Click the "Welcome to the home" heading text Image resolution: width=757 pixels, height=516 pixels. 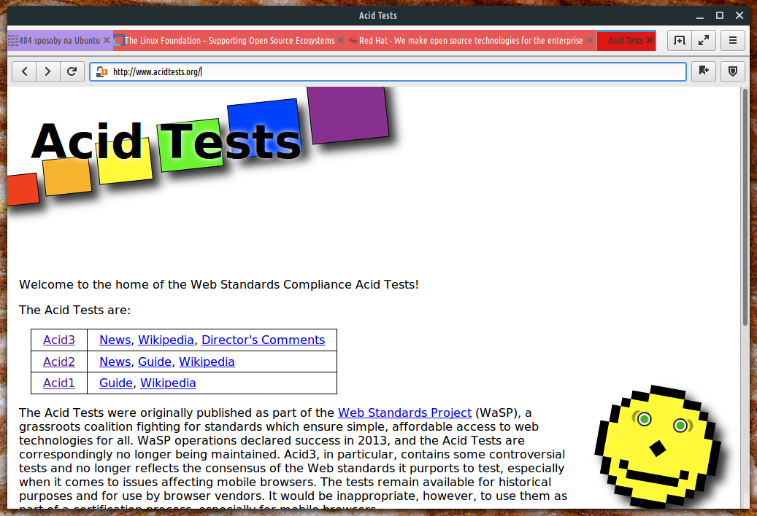(x=219, y=285)
